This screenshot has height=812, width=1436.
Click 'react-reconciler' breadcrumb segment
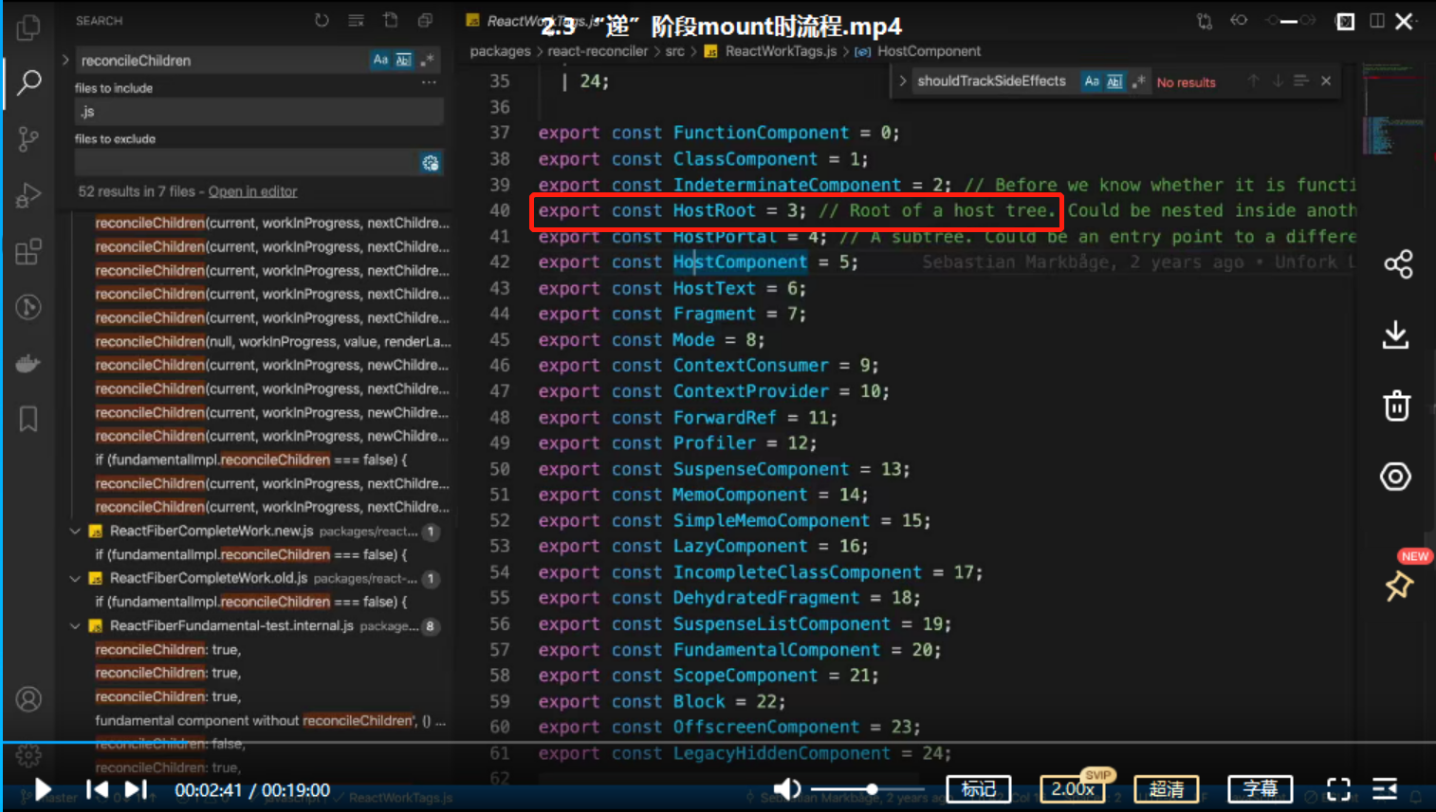(x=598, y=51)
